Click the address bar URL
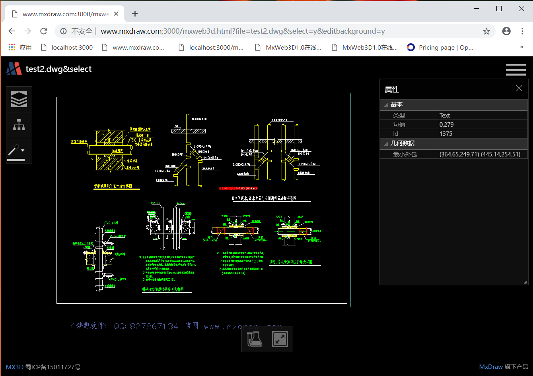 tap(243, 31)
